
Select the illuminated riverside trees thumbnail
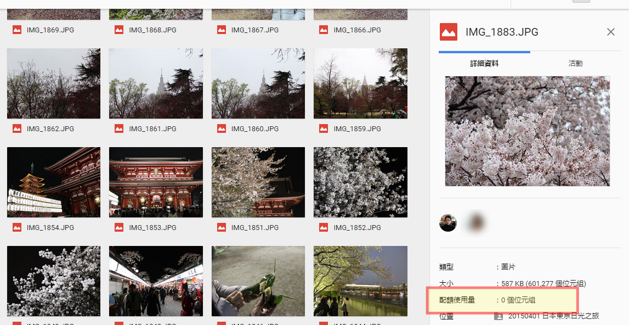(x=360, y=281)
